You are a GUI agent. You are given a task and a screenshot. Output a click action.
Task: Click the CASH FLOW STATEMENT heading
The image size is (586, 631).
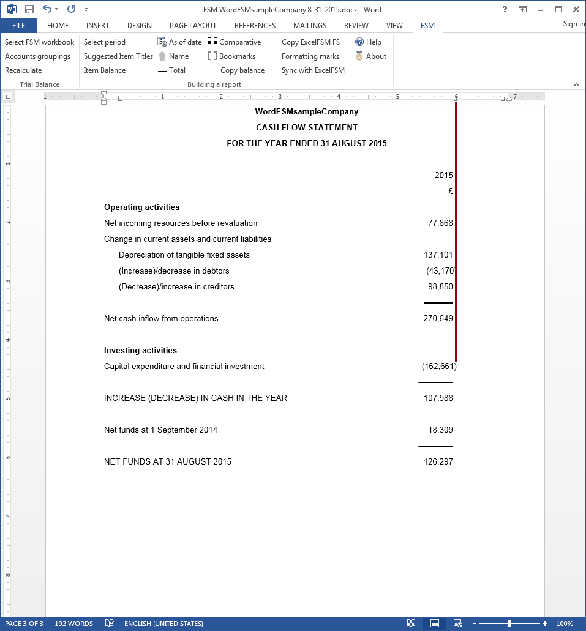[307, 127]
